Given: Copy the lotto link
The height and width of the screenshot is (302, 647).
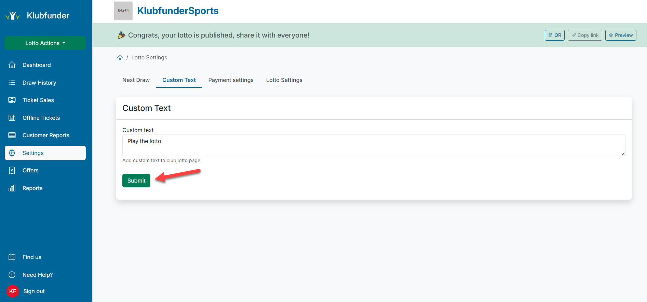Looking at the screenshot, I should point(585,35).
